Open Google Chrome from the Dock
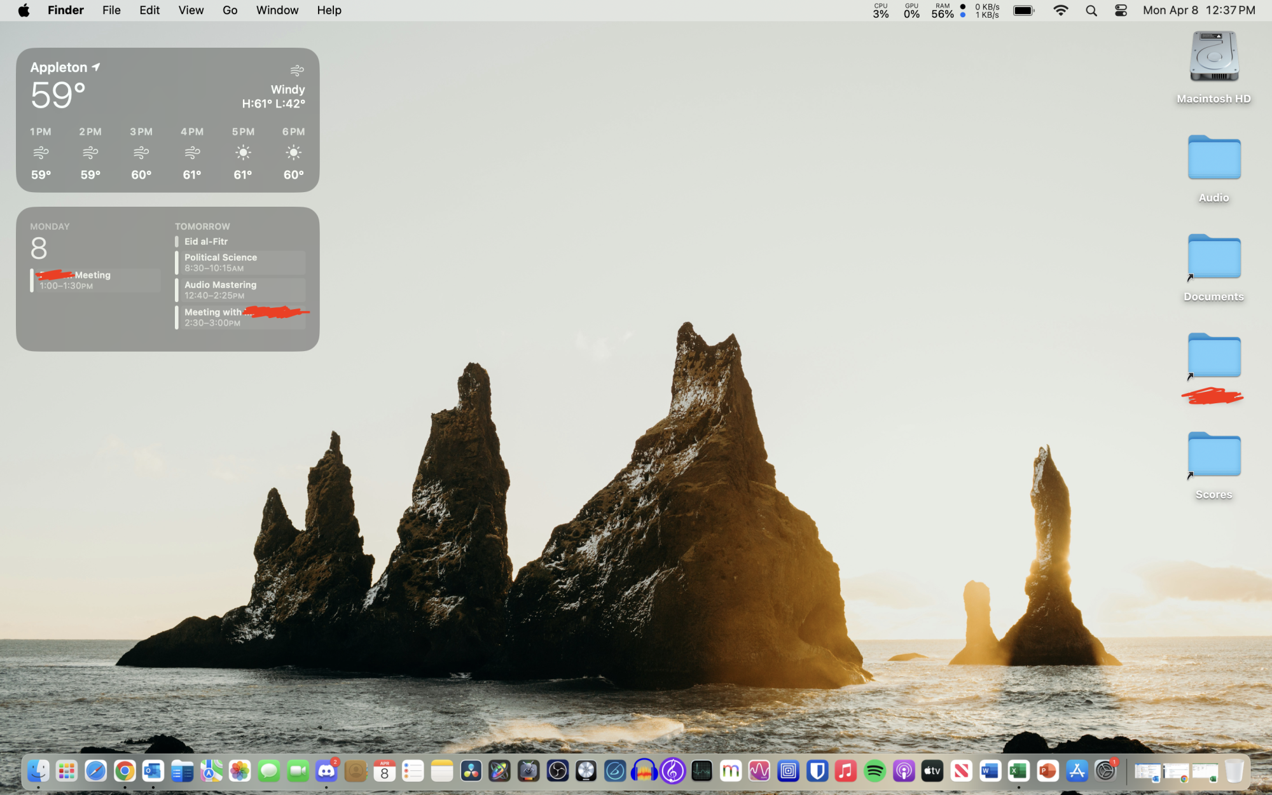Image resolution: width=1272 pixels, height=795 pixels. pos(125,771)
